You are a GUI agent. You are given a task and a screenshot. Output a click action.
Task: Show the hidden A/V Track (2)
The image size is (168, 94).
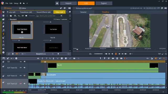[20, 84]
